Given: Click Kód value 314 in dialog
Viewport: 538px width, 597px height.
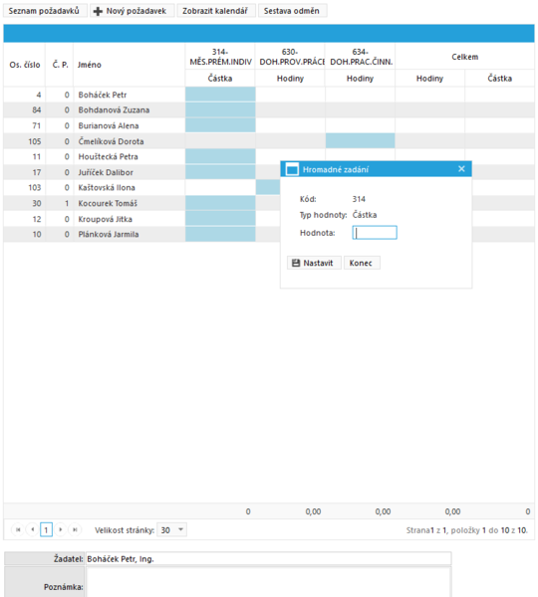Looking at the screenshot, I should (x=359, y=199).
